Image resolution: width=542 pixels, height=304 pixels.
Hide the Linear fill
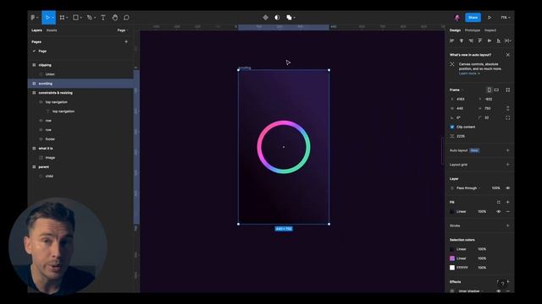click(499, 211)
